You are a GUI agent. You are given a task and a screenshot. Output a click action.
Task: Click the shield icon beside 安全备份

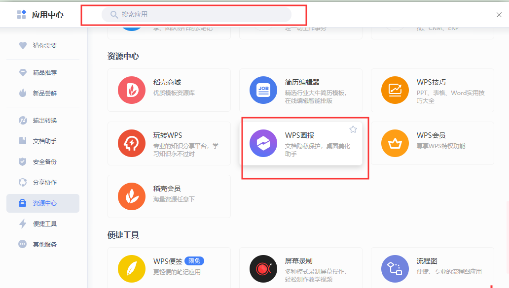[x=22, y=161]
